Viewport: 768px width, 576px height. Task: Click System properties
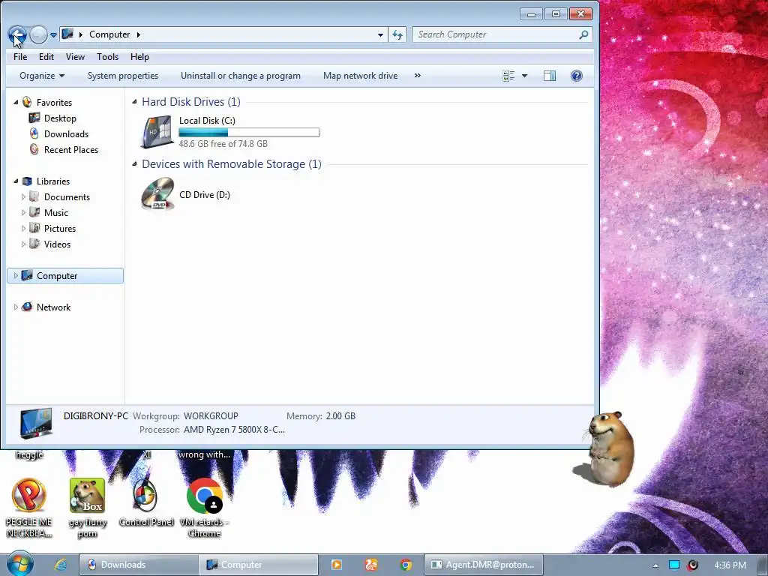[x=123, y=76]
